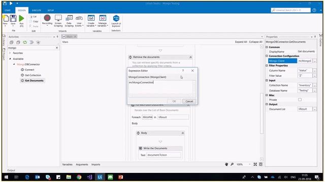Launch UI Explorer
Image resolution: width=325 pixels, height=182 pixels.
point(116,21)
